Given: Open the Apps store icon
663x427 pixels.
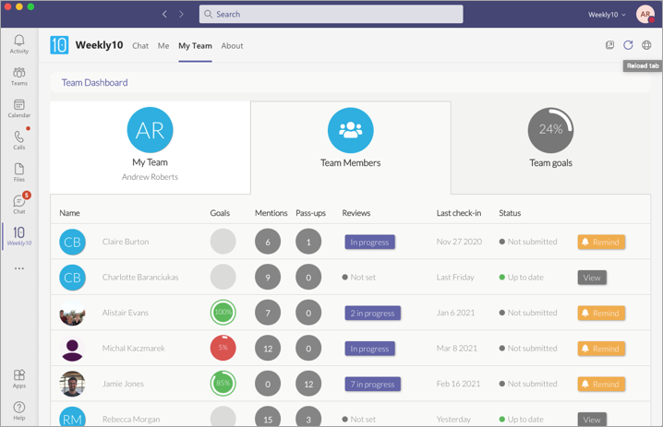Looking at the screenshot, I should point(19,378).
